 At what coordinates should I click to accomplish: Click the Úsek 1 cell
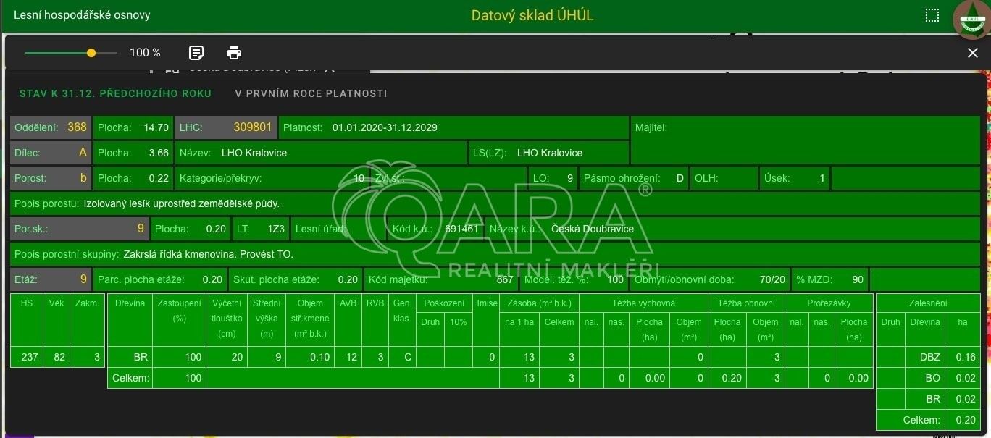(x=794, y=178)
